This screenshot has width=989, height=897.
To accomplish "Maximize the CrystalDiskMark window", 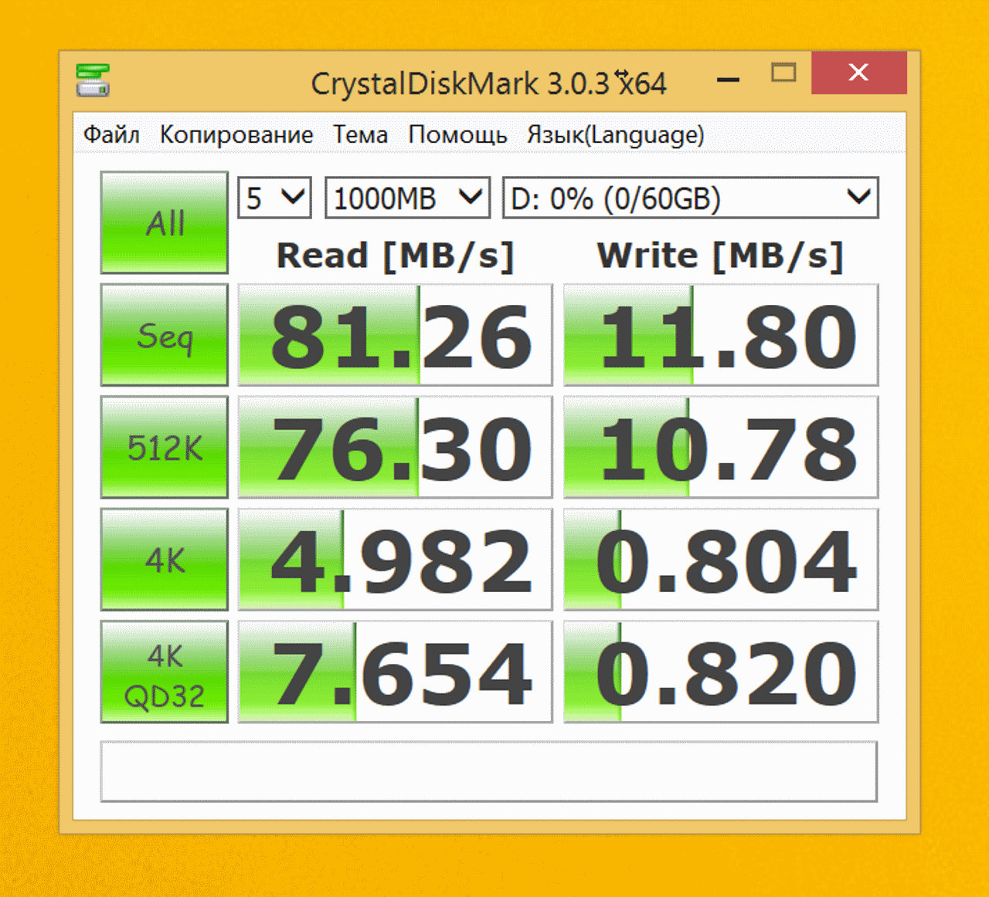I will tap(783, 73).
